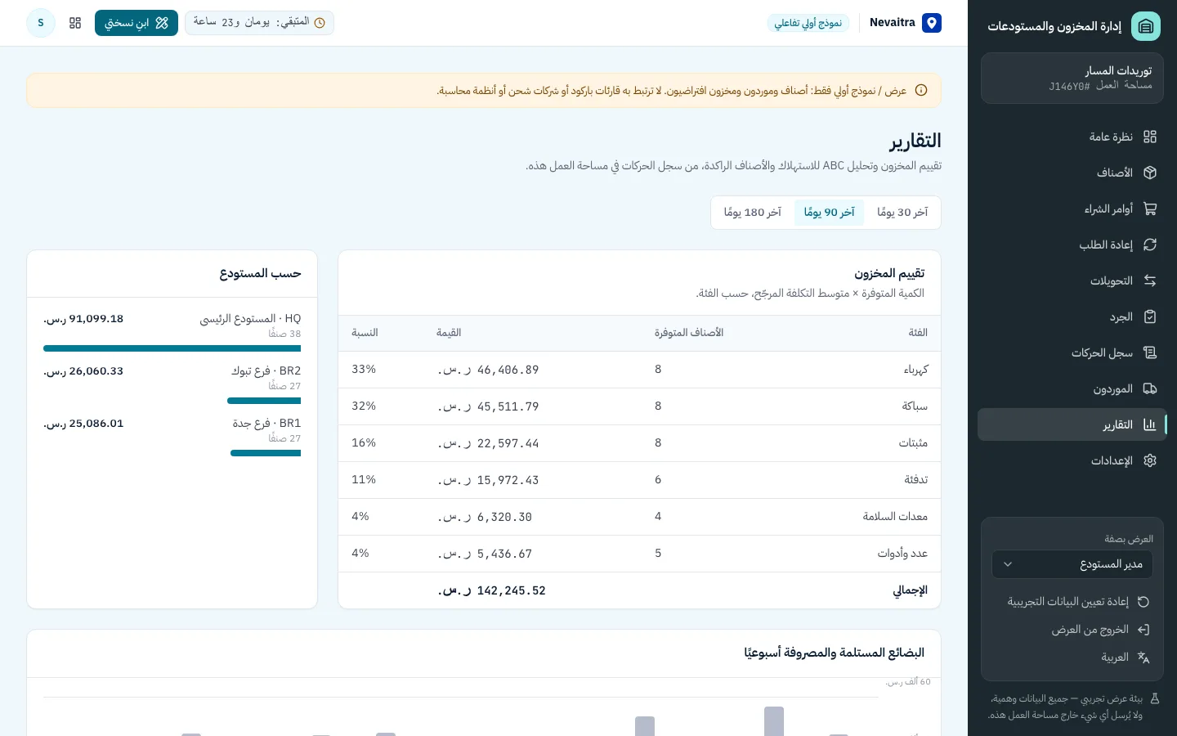Click the المستودع الرئيسي HQ progress bar
The image size is (1177, 736).
point(172,348)
